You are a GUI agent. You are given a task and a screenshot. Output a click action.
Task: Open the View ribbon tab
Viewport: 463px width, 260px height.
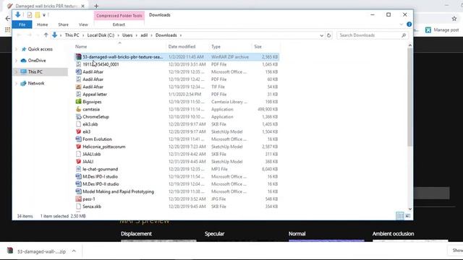pyautogui.click(x=83, y=25)
